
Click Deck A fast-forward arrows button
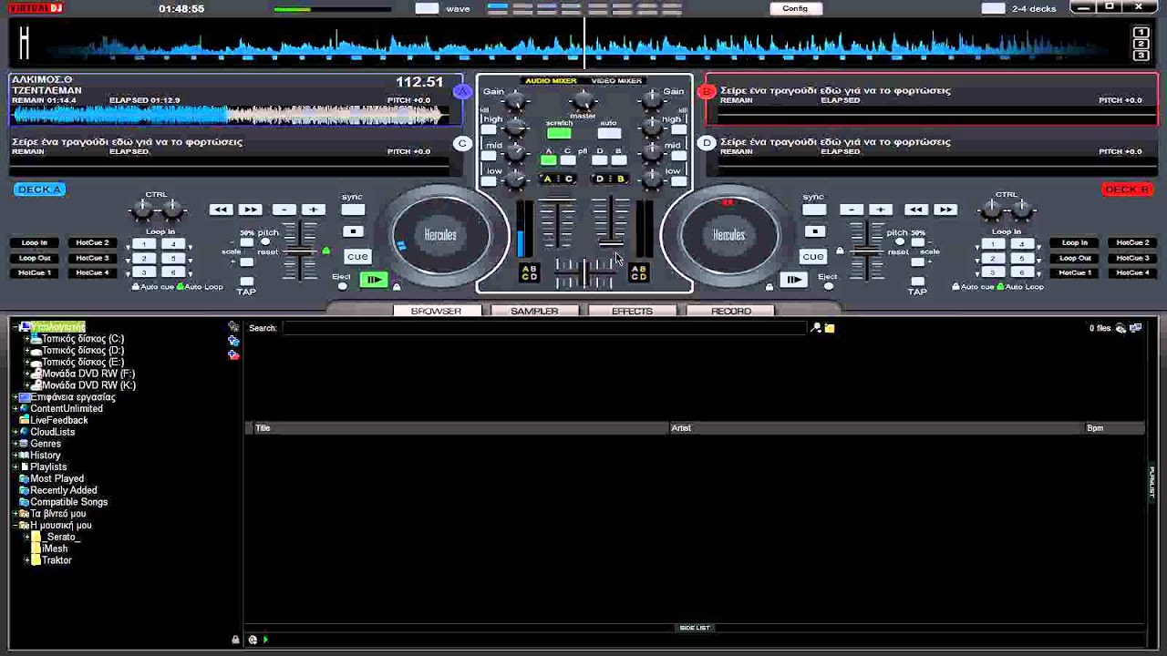250,210
